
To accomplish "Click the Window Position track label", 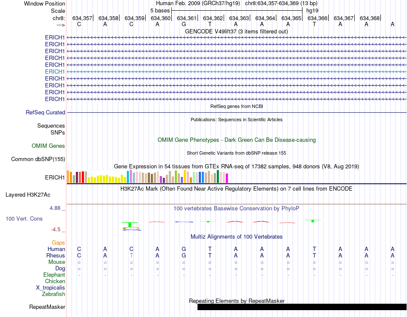I will coord(45,3).
